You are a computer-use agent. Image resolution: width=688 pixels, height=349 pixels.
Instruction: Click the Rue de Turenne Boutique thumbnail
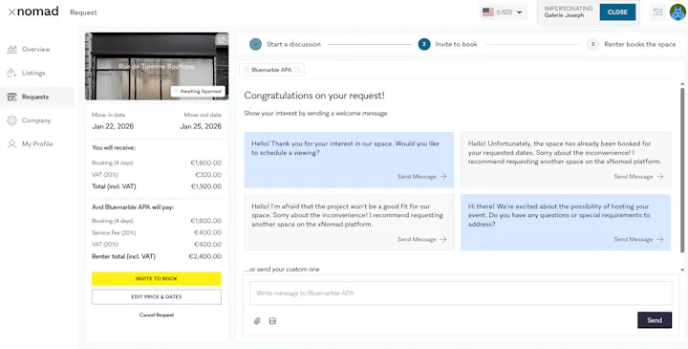click(157, 66)
